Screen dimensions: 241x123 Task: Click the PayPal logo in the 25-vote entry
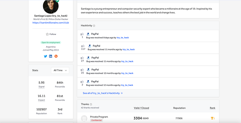click(x=88, y=70)
